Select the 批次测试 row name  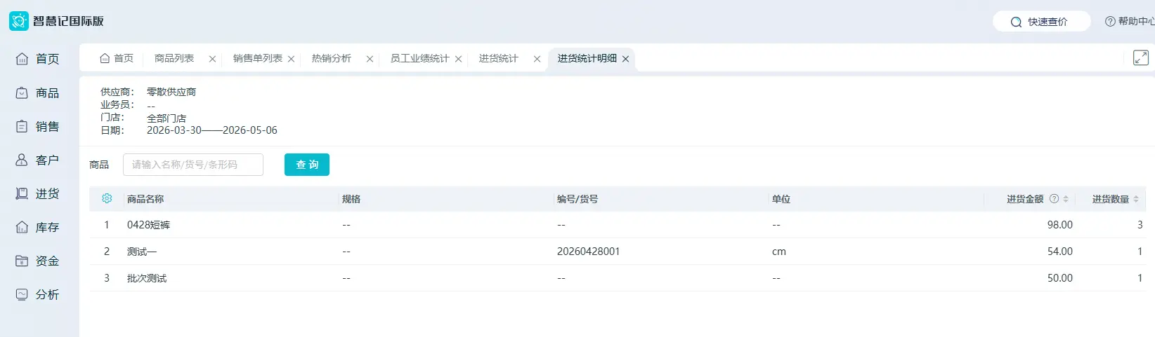click(147, 278)
